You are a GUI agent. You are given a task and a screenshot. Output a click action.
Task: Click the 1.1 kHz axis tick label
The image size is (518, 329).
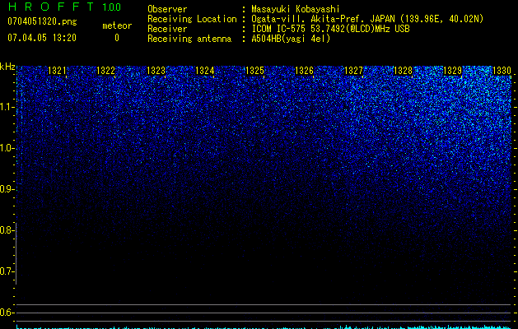[7, 107]
